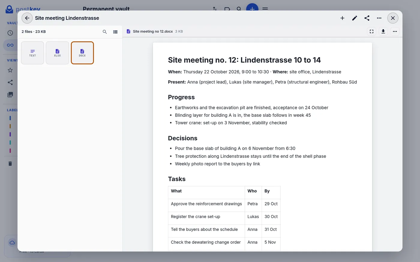Switch files panel to list view

pos(115,32)
